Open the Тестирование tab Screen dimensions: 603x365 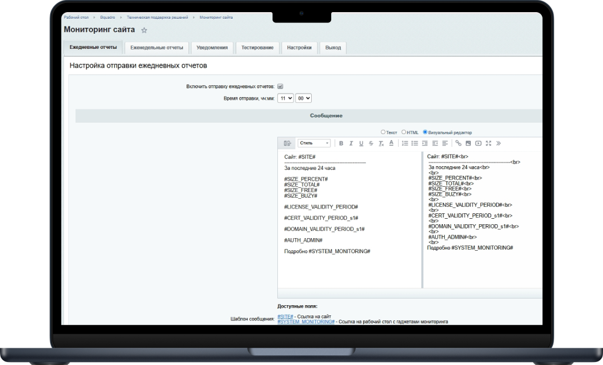tap(257, 47)
